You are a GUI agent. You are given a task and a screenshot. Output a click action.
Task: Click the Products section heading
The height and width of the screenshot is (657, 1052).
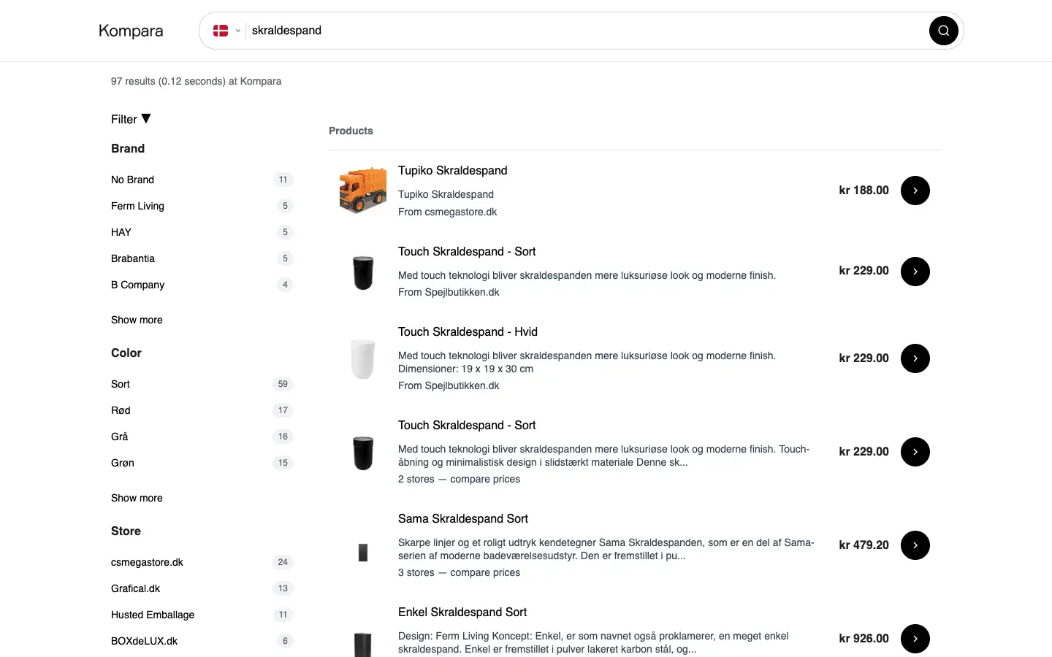[x=351, y=131]
